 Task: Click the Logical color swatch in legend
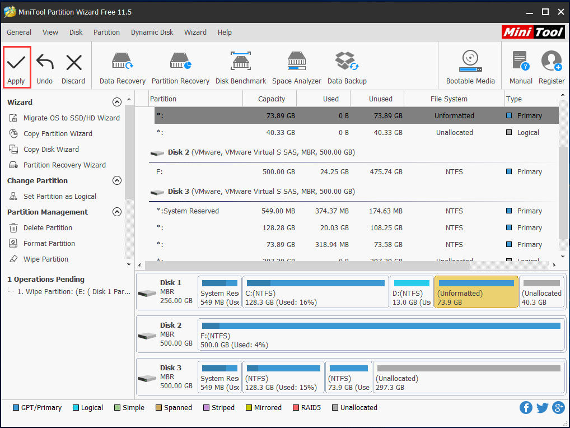pyautogui.click(x=75, y=407)
